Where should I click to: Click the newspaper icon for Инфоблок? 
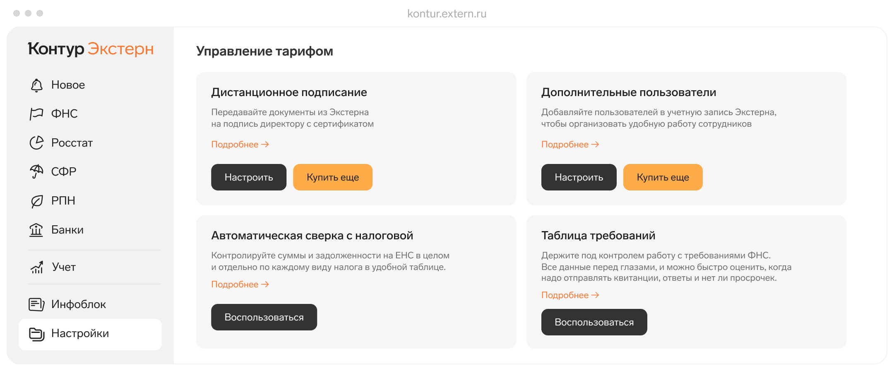pyautogui.click(x=36, y=304)
